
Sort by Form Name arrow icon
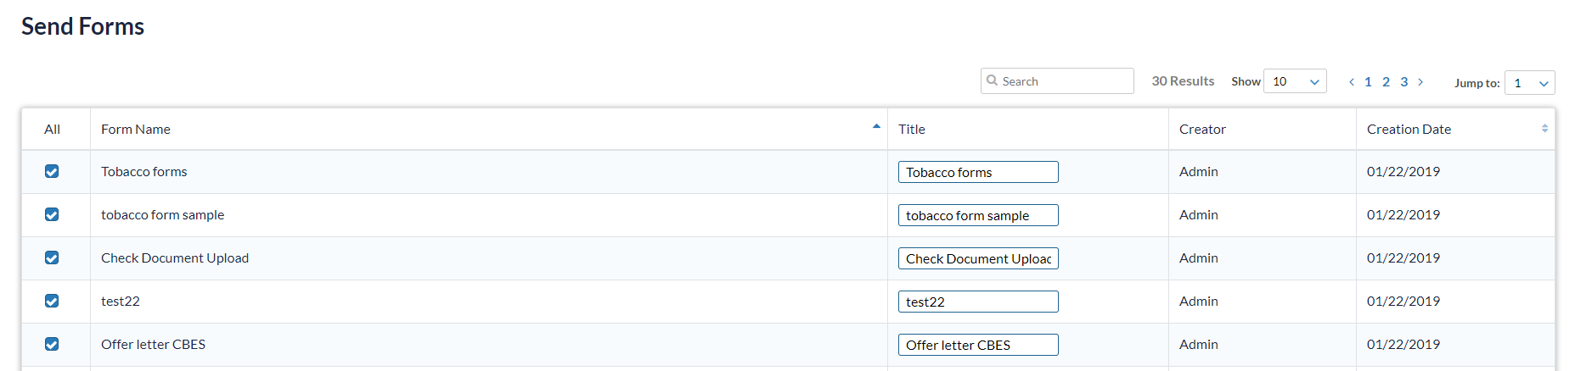tap(876, 127)
